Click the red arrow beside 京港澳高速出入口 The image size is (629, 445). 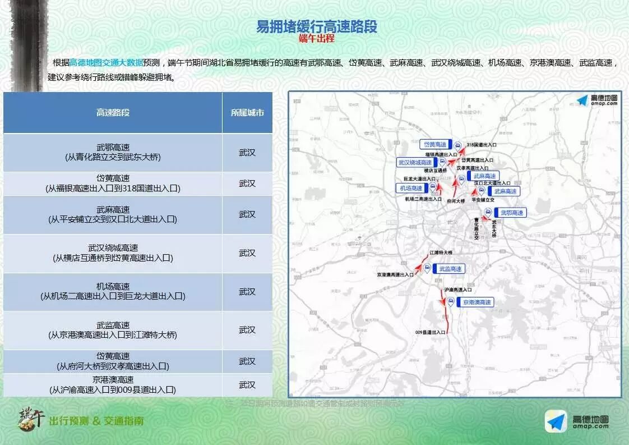point(418,268)
